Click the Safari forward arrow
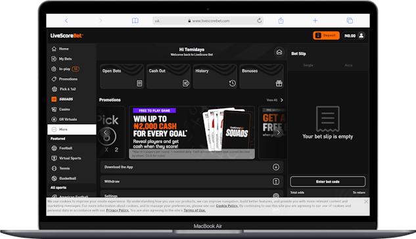416x239 pixels. [x=101, y=20]
